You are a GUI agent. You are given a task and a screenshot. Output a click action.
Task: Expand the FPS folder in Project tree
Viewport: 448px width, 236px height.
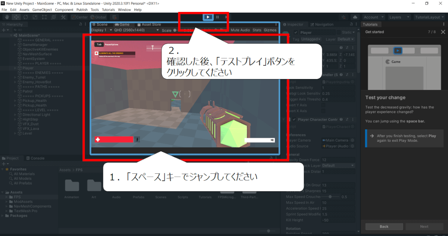[6, 197]
